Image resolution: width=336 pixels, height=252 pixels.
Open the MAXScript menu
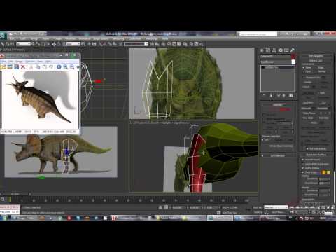pos(151,38)
